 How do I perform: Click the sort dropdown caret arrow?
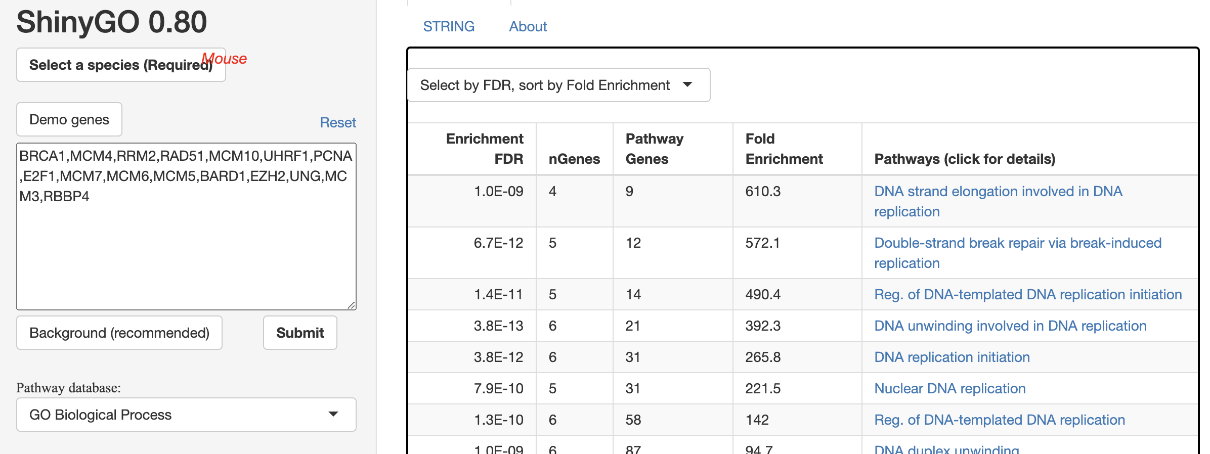click(687, 84)
